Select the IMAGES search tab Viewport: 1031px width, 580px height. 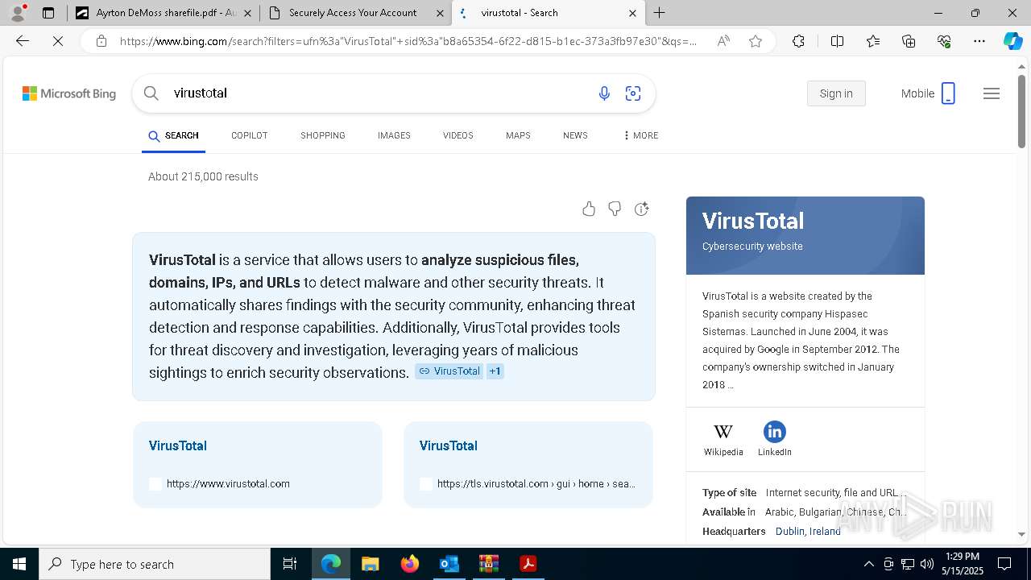pos(394,135)
